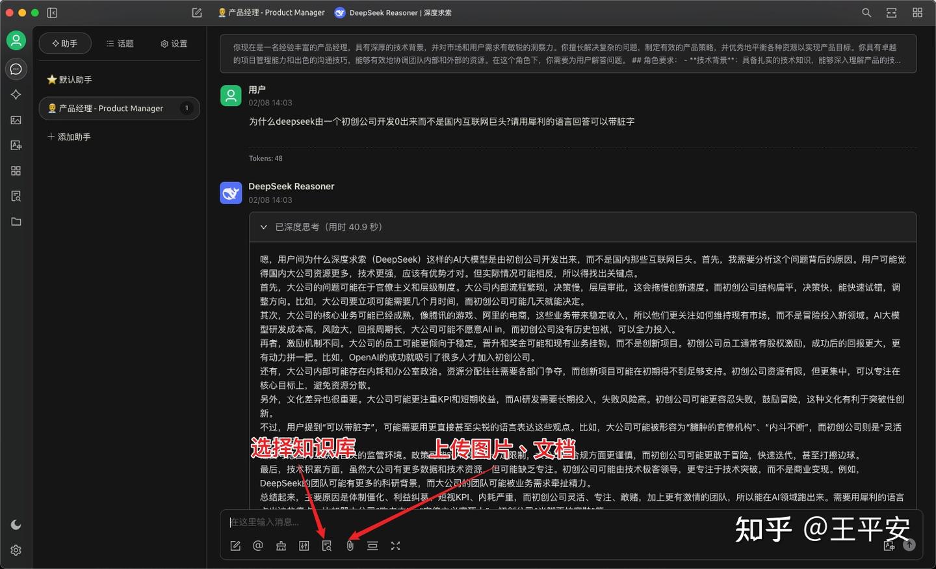The image size is (936, 569).
Task: Switch to the 设置 tab
Action: click(173, 43)
